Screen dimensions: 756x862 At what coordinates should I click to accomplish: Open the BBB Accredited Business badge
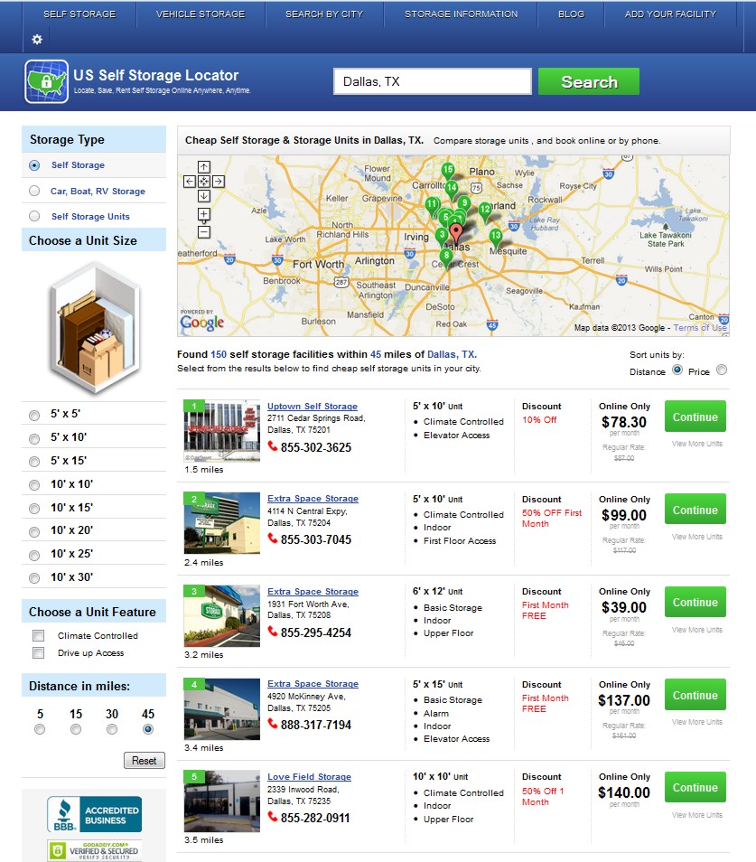pos(94,814)
